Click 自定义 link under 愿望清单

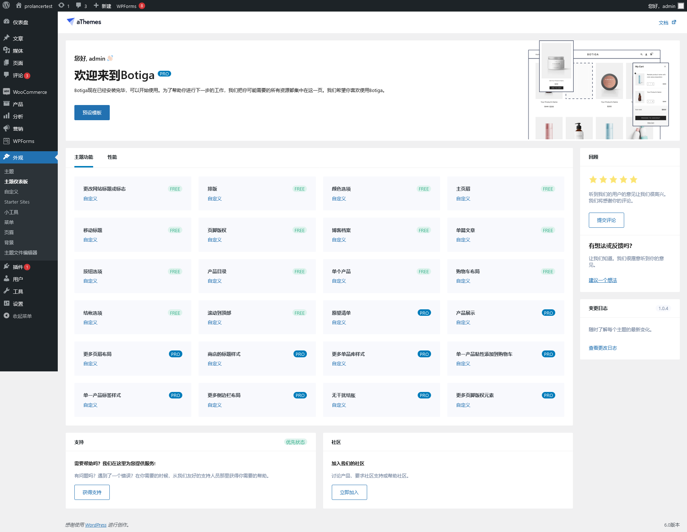pyautogui.click(x=339, y=322)
